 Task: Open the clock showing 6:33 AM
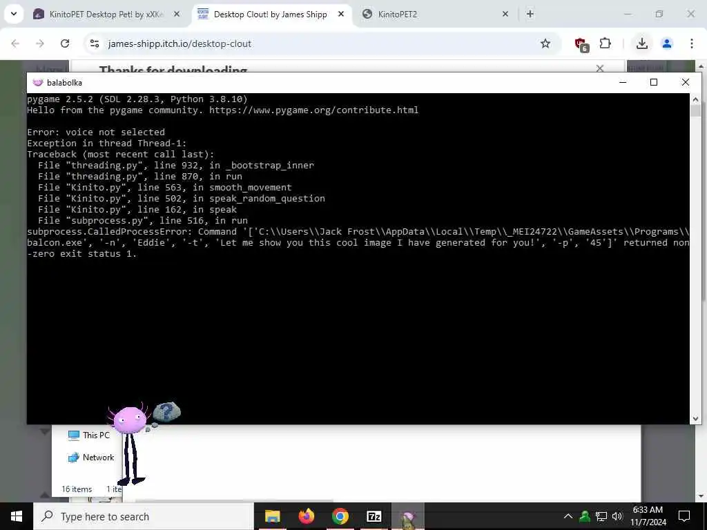(648, 516)
